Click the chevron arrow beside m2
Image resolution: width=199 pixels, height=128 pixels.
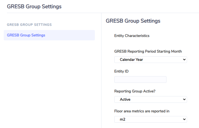(x=184, y=119)
